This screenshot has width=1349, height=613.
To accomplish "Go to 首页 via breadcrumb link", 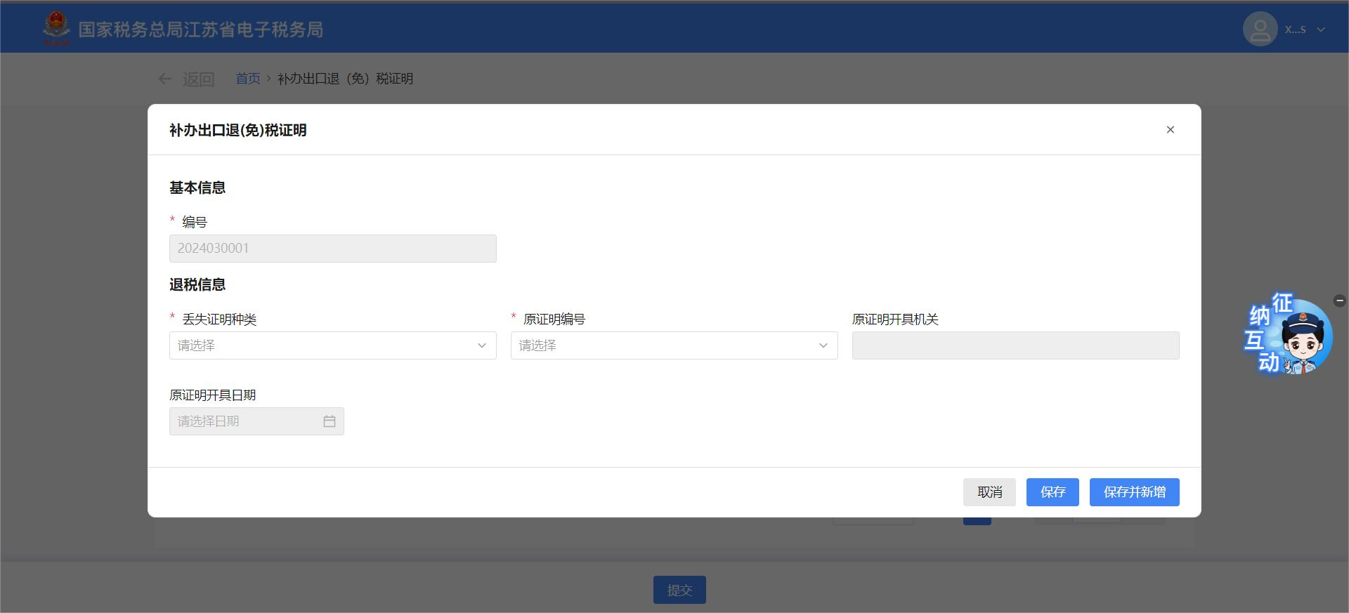I will coord(247,79).
